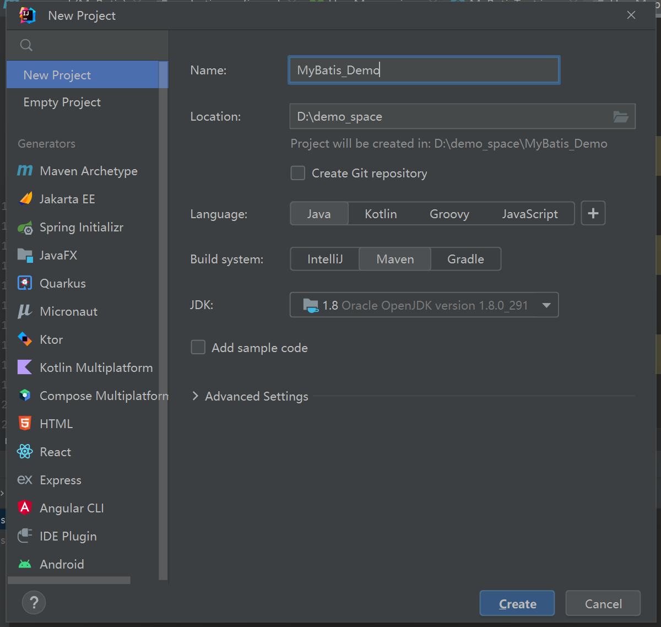Click into the Name field MyBatis_Demo
Screen dimensions: 661x627
click(x=424, y=70)
